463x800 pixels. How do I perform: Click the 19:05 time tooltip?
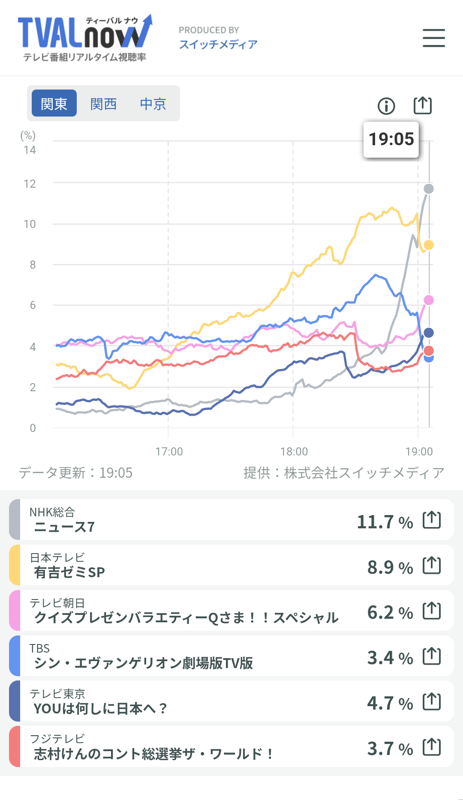[x=391, y=139]
